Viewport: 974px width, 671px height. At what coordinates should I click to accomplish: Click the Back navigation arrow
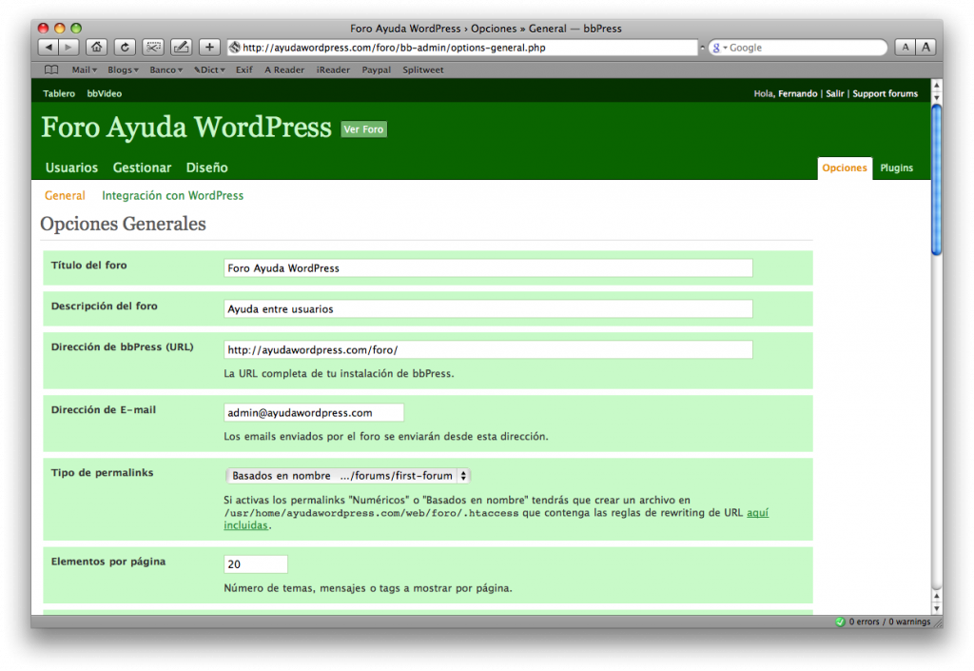tap(48, 46)
